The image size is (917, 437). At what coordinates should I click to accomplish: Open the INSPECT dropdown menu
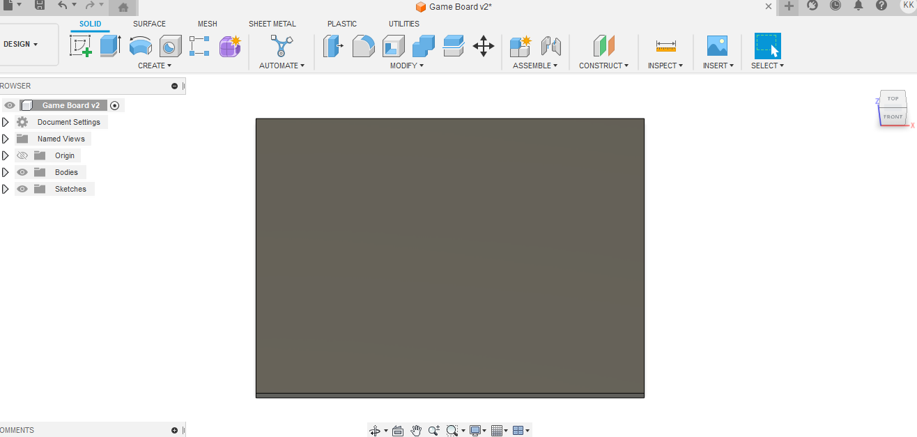tap(665, 66)
